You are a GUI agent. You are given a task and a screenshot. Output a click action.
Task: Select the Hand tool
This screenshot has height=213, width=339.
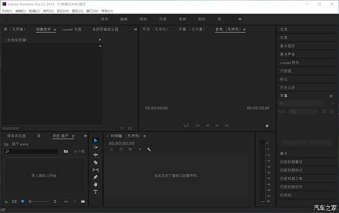[95, 184]
